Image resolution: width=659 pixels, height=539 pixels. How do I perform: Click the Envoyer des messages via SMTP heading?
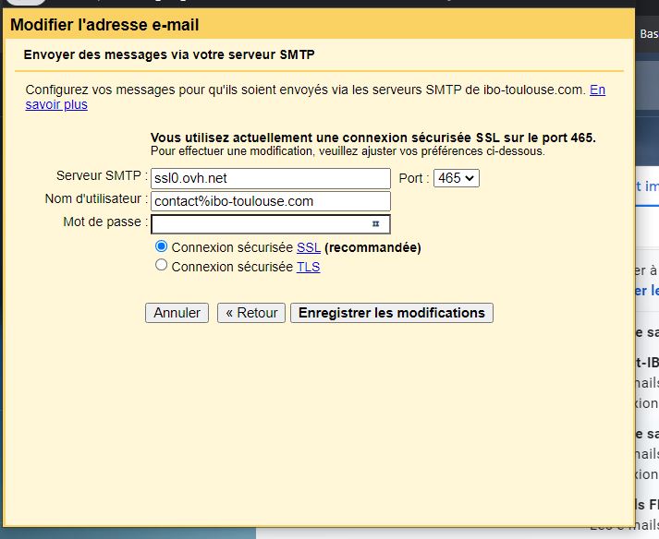(x=168, y=55)
